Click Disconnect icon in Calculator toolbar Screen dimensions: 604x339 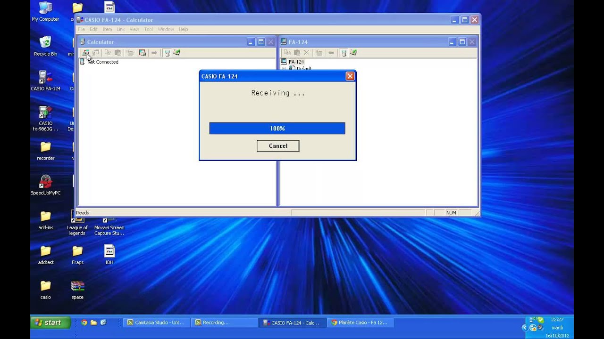pyautogui.click(x=96, y=53)
